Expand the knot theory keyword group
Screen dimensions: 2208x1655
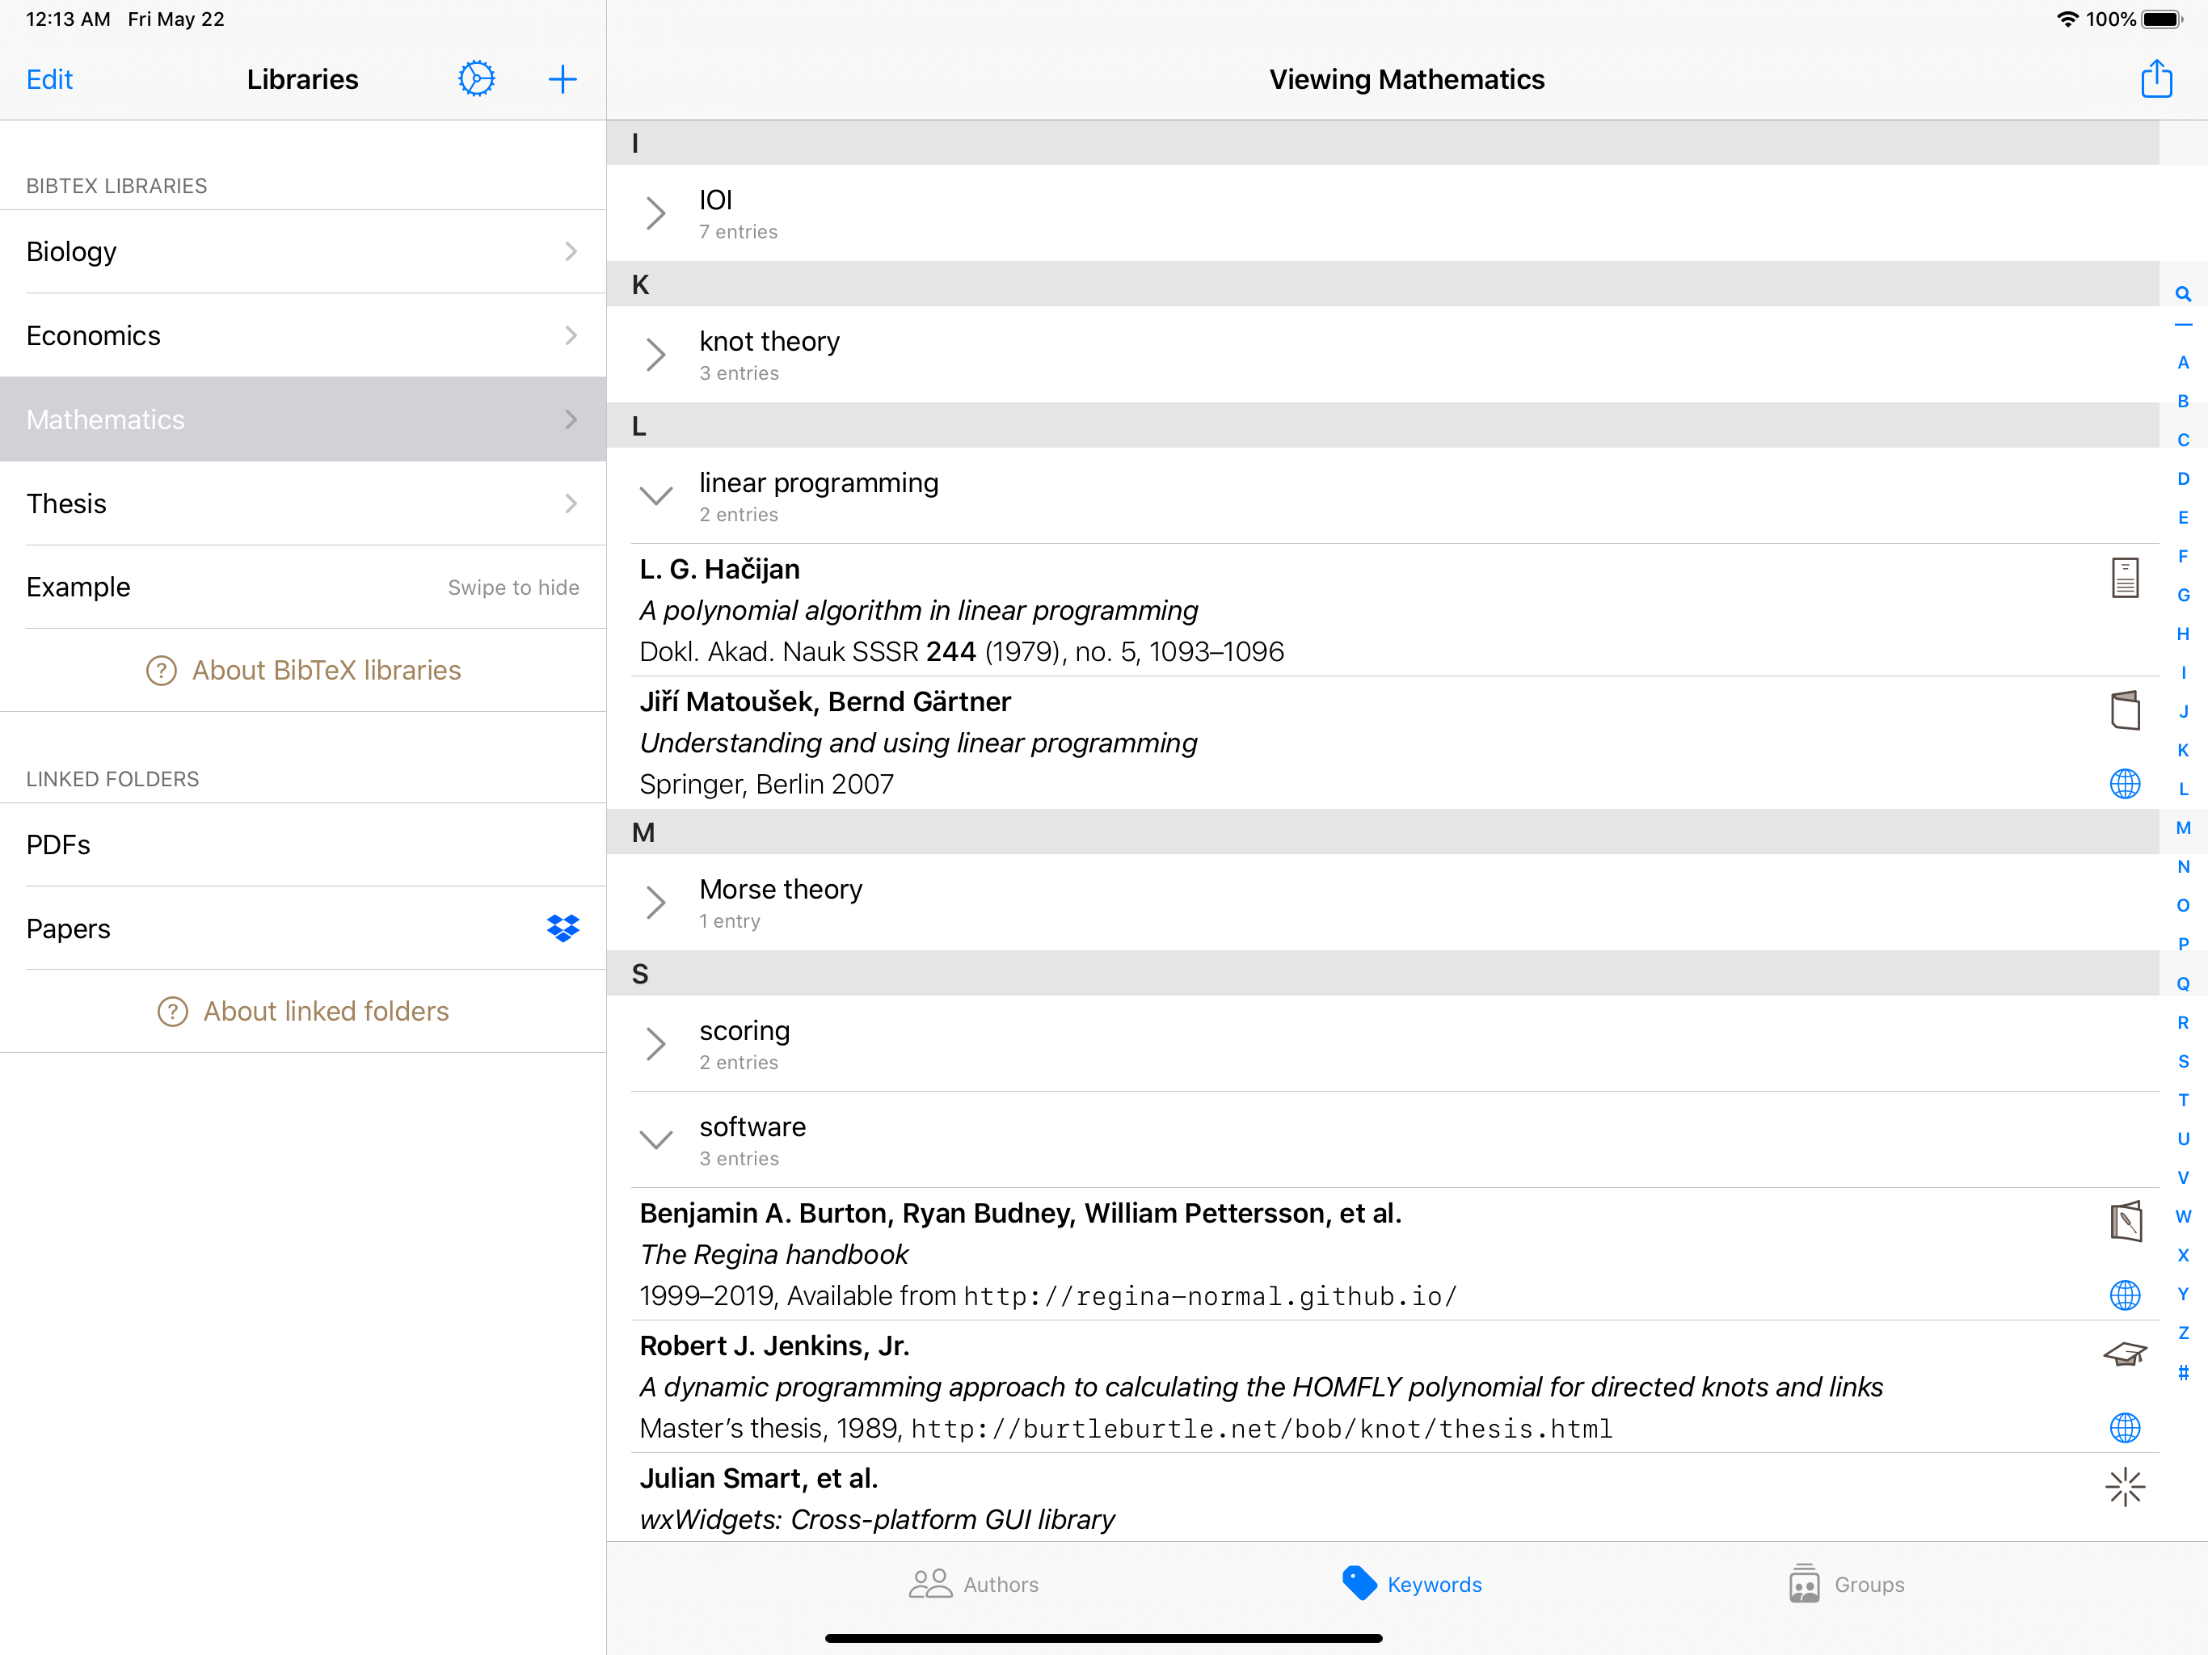655,355
